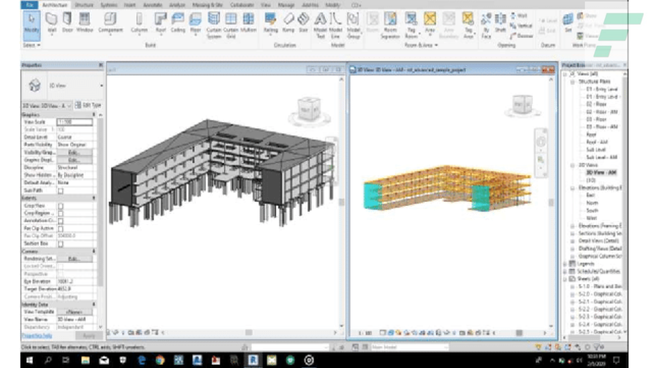Image resolution: width=654 pixels, height=368 pixels.
Task: Toggle the Crop Region Visible checkbox
Action: [x=60, y=214]
